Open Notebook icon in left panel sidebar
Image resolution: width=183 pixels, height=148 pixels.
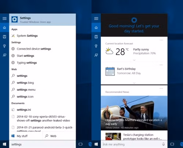tap(4, 36)
